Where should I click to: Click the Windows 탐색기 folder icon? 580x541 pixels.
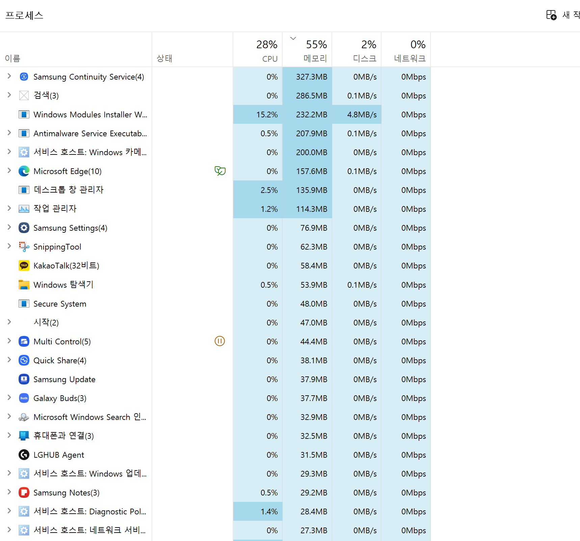pyautogui.click(x=24, y=285)
